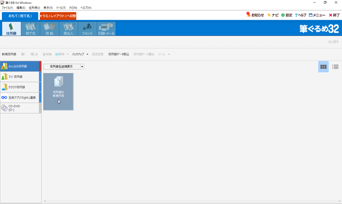Switch to thumbnail grid view

(323, 67)
